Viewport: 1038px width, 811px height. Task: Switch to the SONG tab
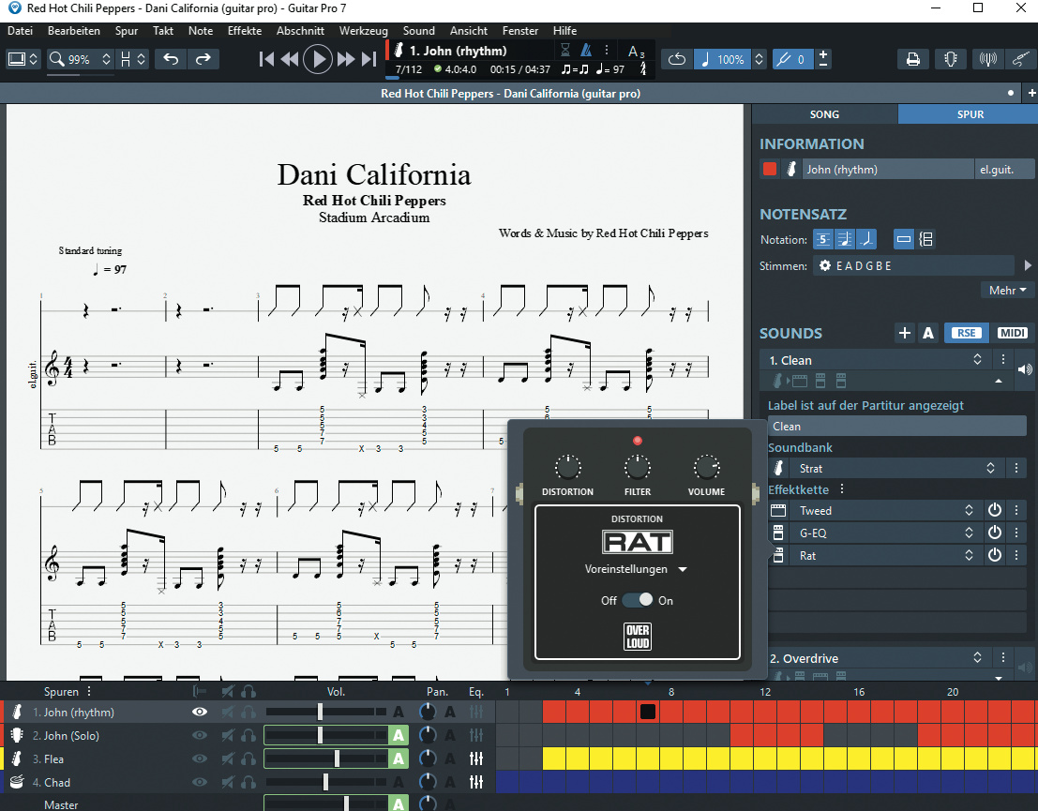824,114
